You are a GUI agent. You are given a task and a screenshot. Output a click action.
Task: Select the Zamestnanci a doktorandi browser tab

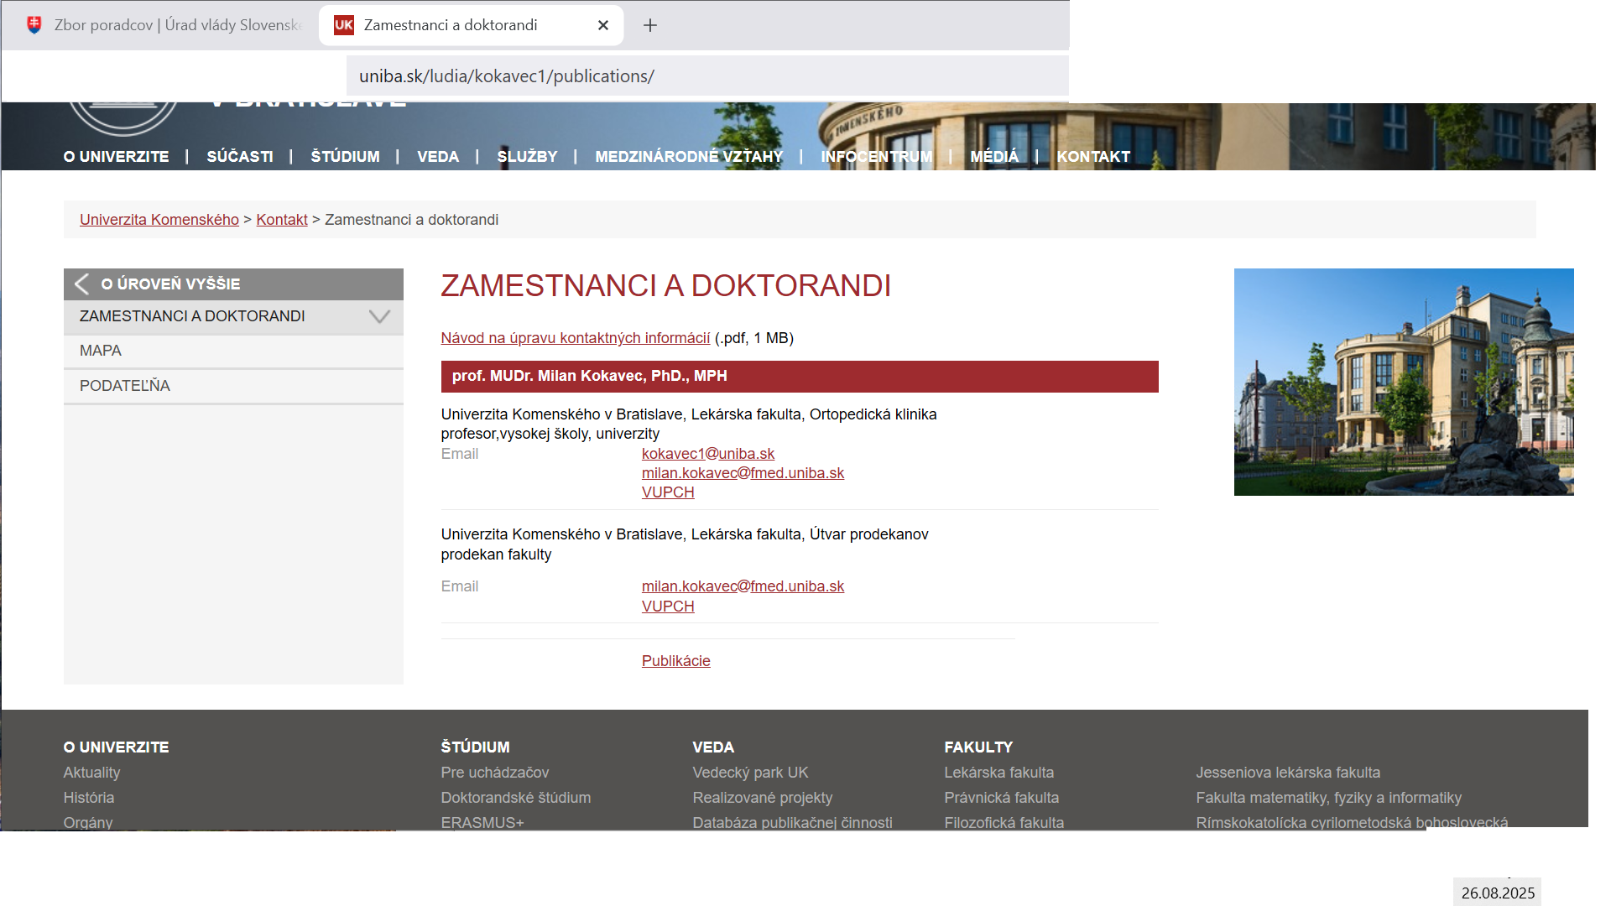point(470,25)
